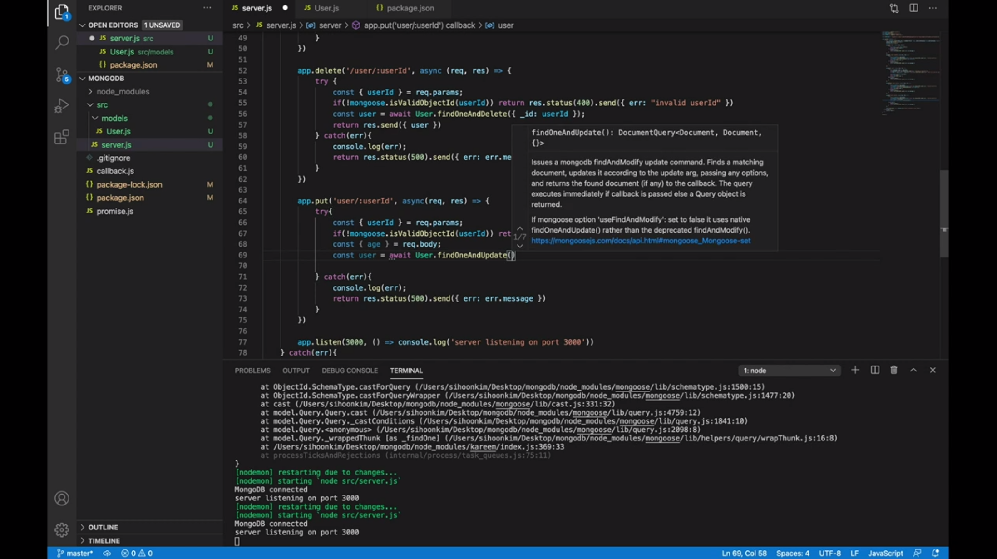Open the Search view in activity bar
Viewport: 997px width, 559px height.
62,43
